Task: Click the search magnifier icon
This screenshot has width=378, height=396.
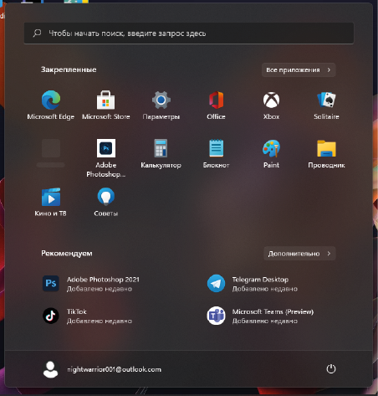Action: [37, 33]
